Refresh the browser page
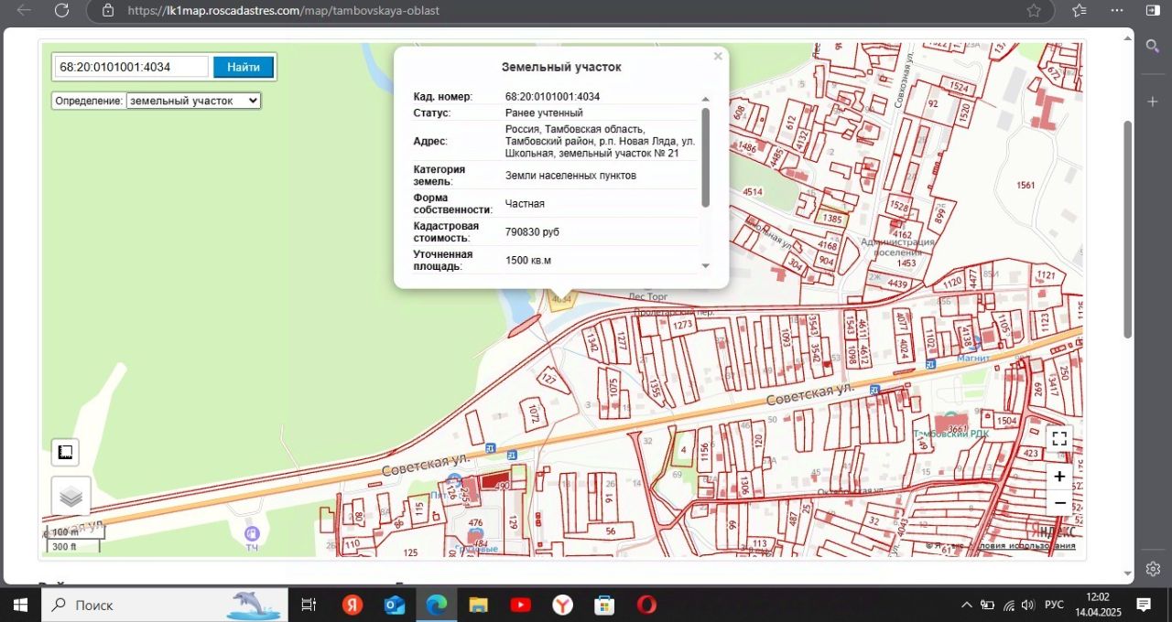This screenshot has height=622, width=1172. tap(61, 10)
